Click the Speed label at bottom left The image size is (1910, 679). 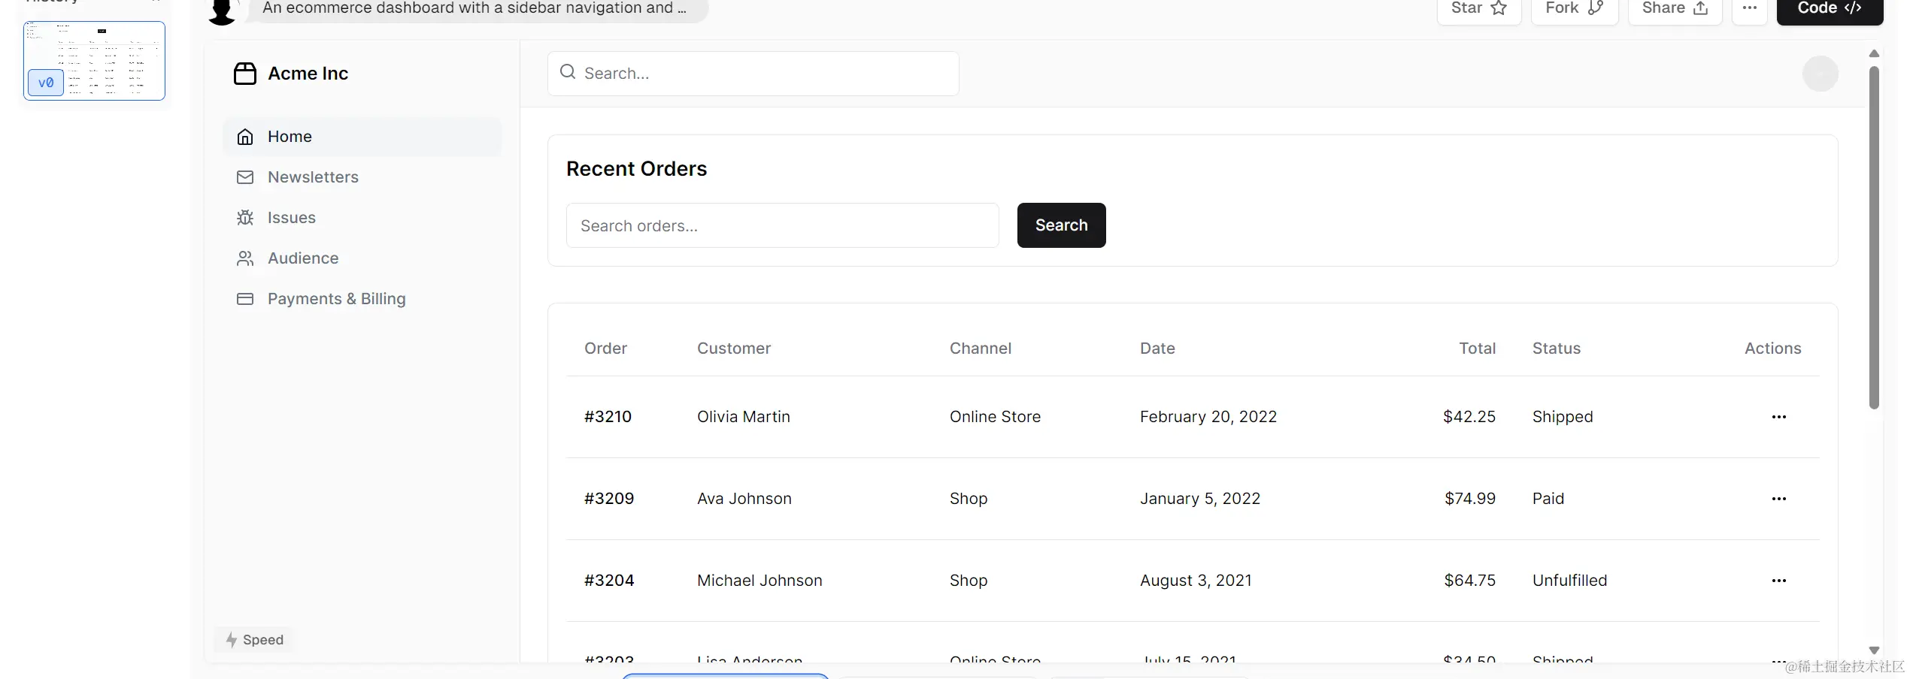click(263, 640)
